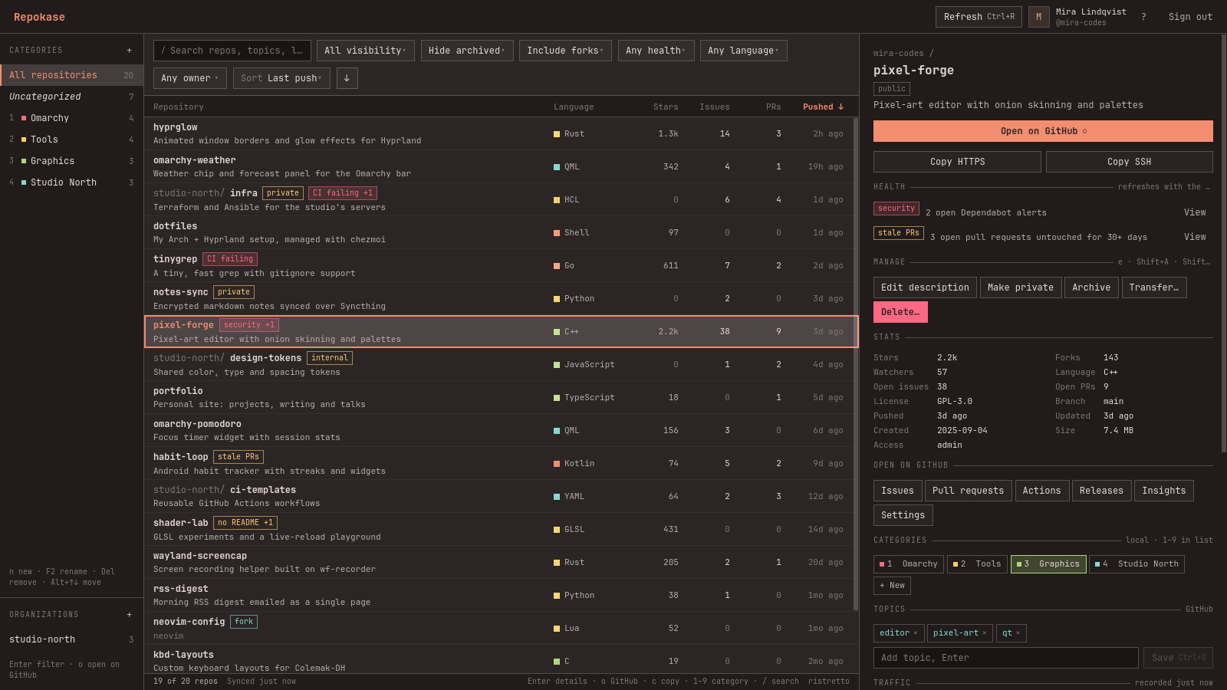Click Copy SSH
This screenshot has height=690, width=1227.
1130,162
